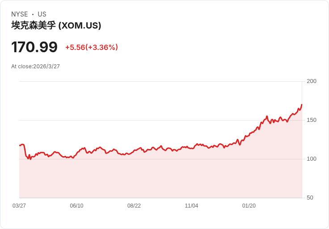Viewport: 329px width, 229px height.
Task: Click the +5.56(+3.36%) price change
Action: (x=92, y=47)
